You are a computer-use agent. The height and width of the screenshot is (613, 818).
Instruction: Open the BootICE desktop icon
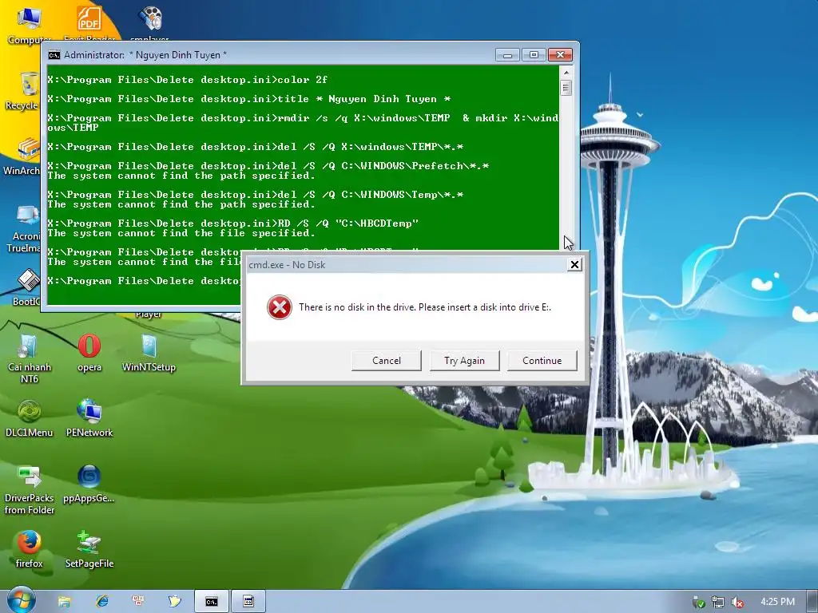tap(26, 287)
